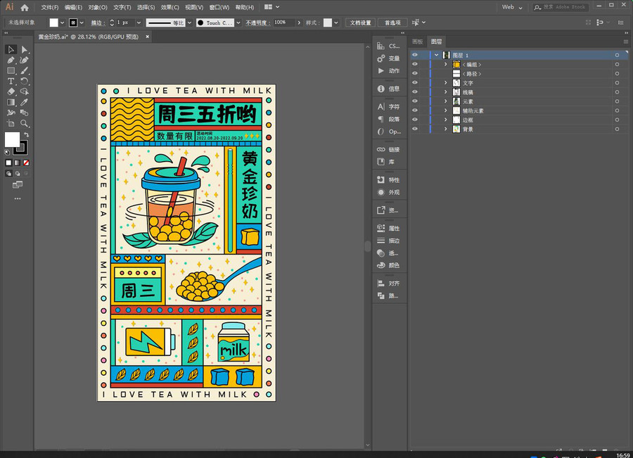
Task: Select the Direct Selection tool
Action: point(24,50)
